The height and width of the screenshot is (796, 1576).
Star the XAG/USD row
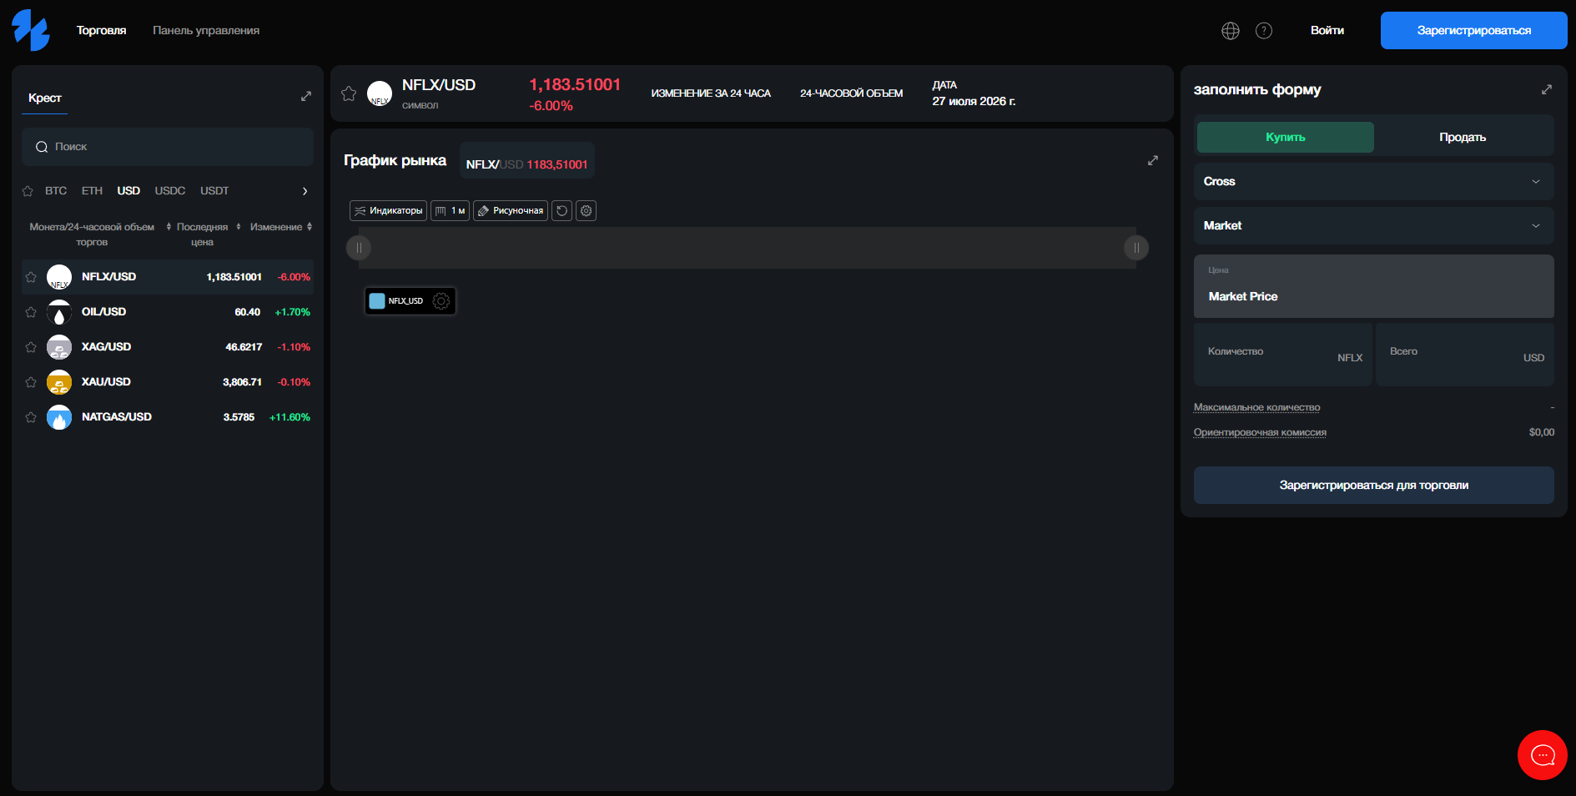click(x=31, y=347)
